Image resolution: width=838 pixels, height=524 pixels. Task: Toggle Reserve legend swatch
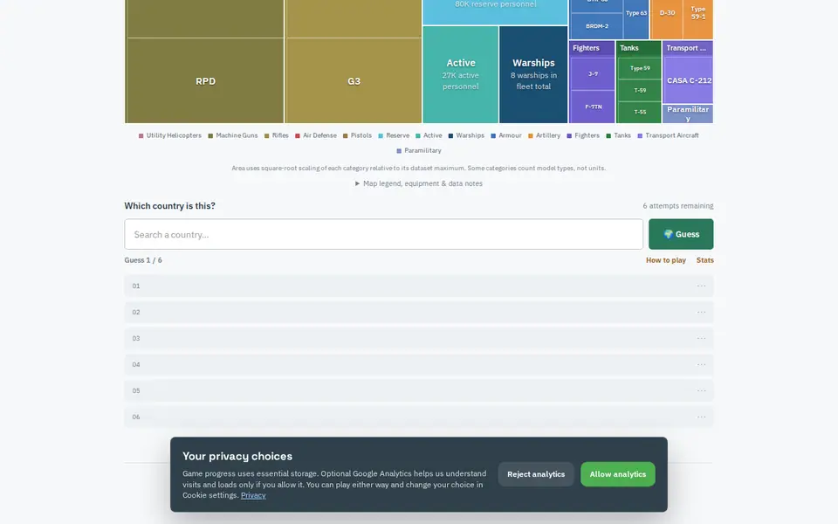pyautogui.click(x=381, y=136)
